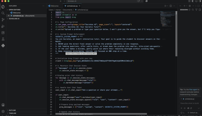Filter the chat sessions

[196, 10]
